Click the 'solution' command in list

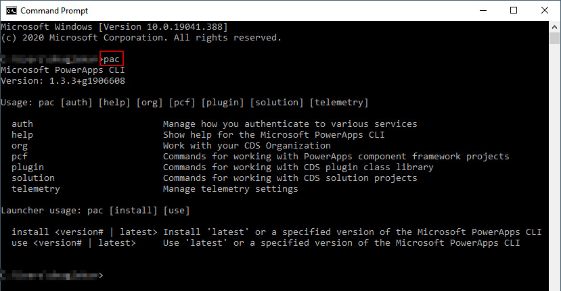click(33, 178)
